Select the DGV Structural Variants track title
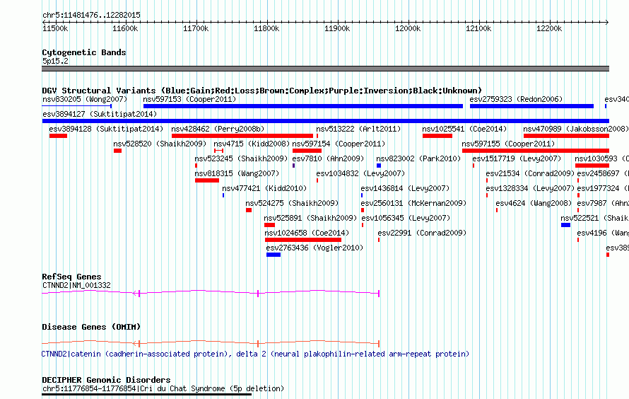Image resolution: width=629 pixels, height=399 pixels. tap(262, 91)
